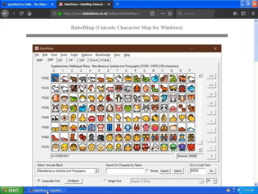The image size is (258, 194).
Task: Select the thumbs up emoji
Action: 173,118
